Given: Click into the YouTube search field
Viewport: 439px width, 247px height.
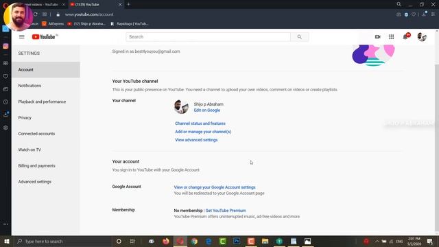Looking at the screenshot, I should (x=209, y=36).
